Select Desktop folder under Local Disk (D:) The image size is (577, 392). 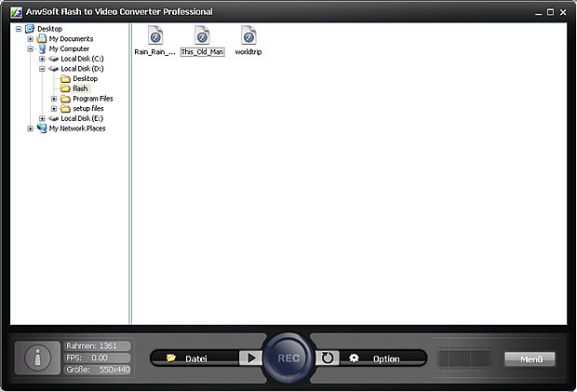tap(85, 78)
